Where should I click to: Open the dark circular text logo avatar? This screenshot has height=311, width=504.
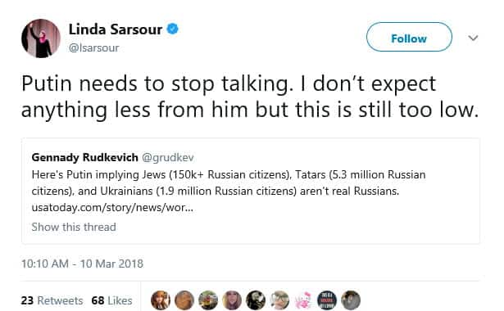click(327, 300)
